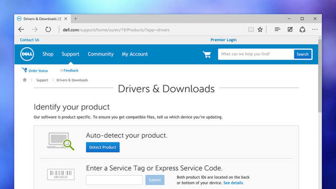This screenshot has height=189, width=336.
Task: Open Reading view book icon
Action: point(251,29)
